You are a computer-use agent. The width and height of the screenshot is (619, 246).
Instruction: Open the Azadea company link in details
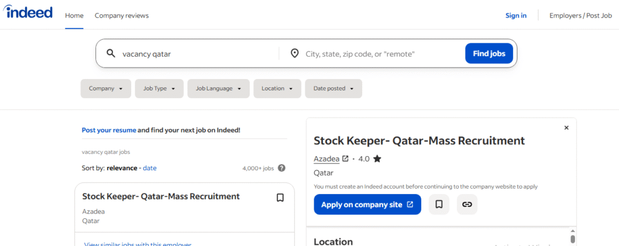click(x=326, y=159)
